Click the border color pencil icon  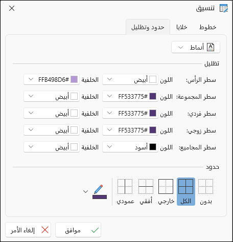(100, 192)
